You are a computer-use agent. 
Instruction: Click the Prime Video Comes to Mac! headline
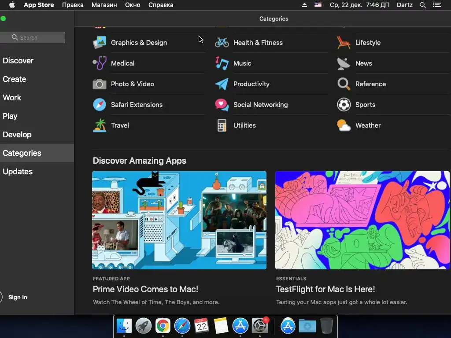coord(145,289)
